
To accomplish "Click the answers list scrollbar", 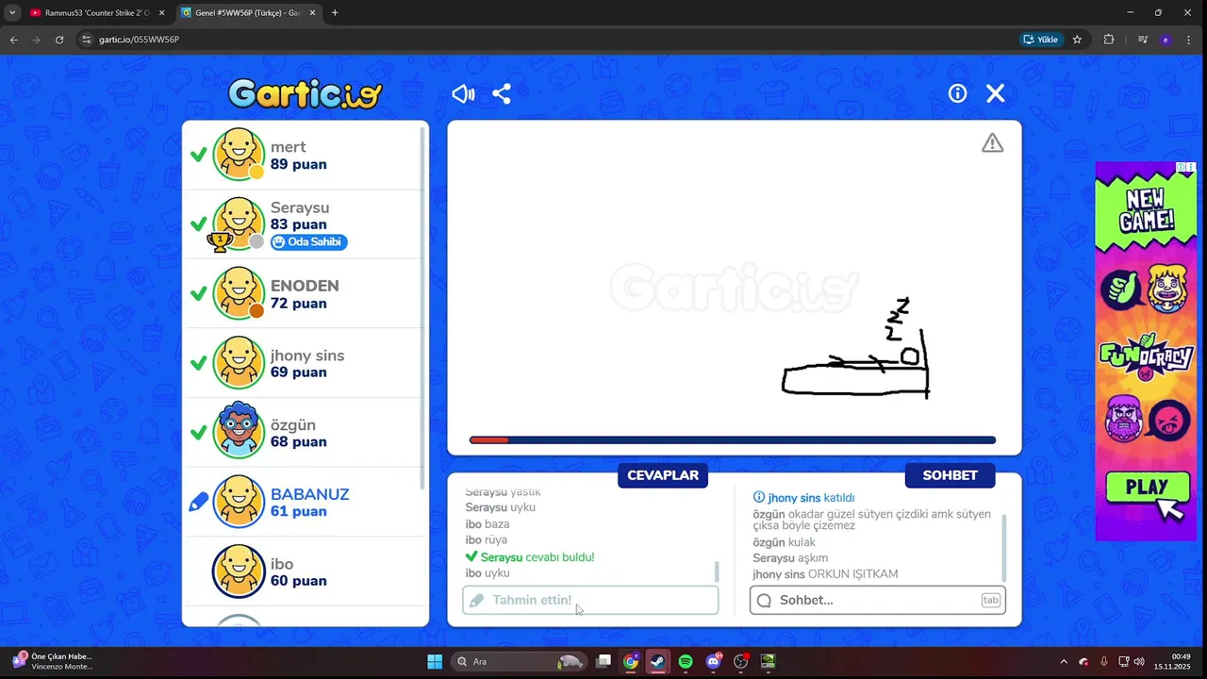I will pos(717,571).
